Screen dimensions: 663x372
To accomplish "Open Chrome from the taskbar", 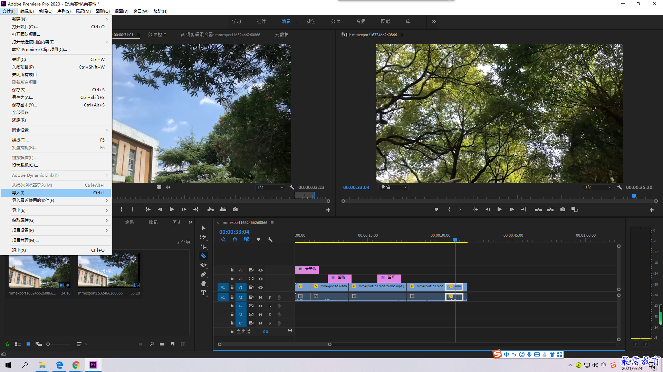I will click(76, 365).
